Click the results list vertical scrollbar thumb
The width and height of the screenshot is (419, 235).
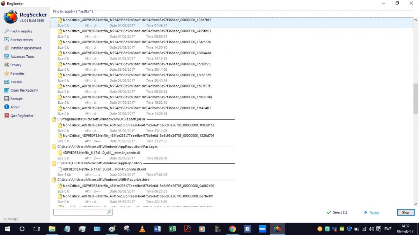click(416, 99)
